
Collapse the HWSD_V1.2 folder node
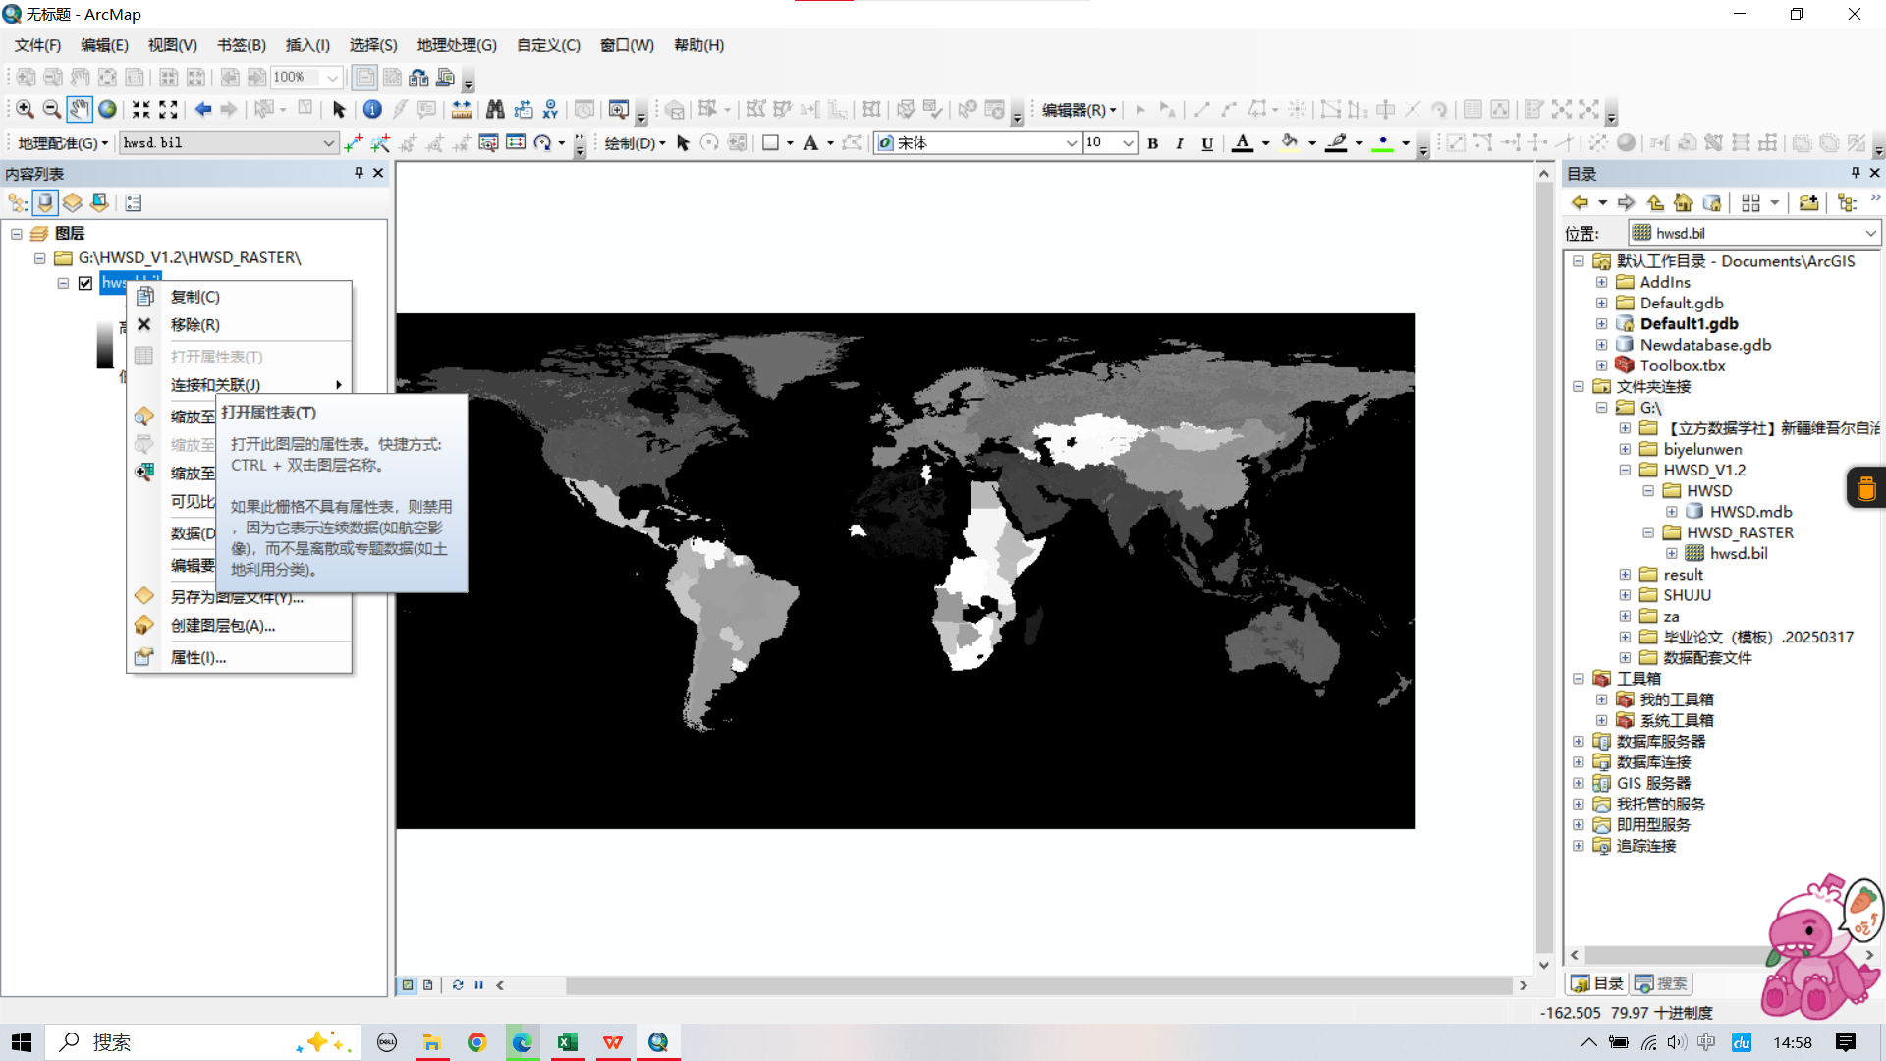tap(1625, 471)
